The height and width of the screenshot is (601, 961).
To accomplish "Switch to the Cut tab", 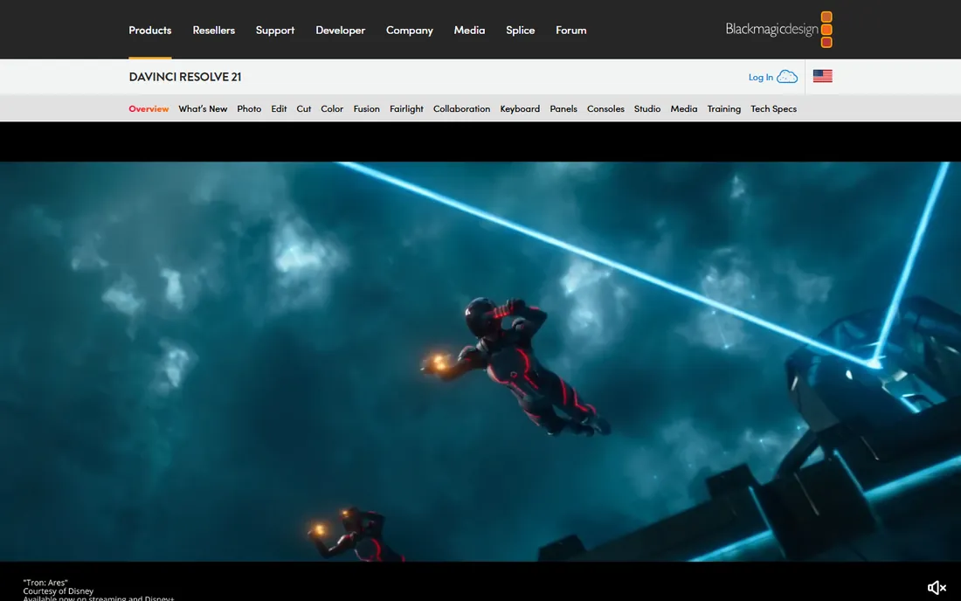I will click(304, 108).
